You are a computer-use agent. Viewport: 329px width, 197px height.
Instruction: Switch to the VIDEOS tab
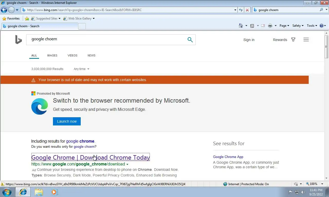coord(72,55)
